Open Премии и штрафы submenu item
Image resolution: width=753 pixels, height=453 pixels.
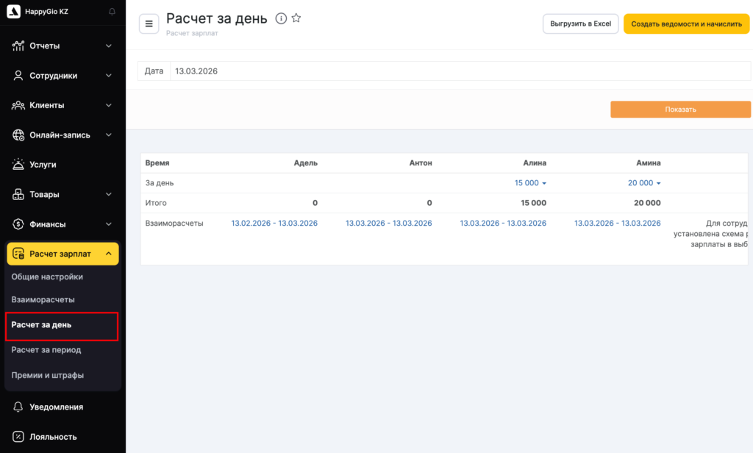pos(48,375)
